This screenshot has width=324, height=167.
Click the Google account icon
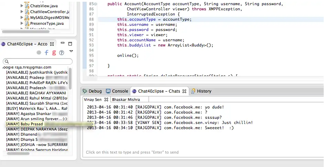click(54, 53)
